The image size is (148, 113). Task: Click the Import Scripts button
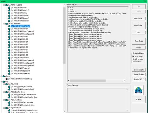139,75
